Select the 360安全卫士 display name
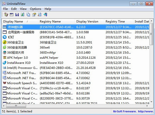The height and width of the screenshot is (115, 155). click(15, 42)
